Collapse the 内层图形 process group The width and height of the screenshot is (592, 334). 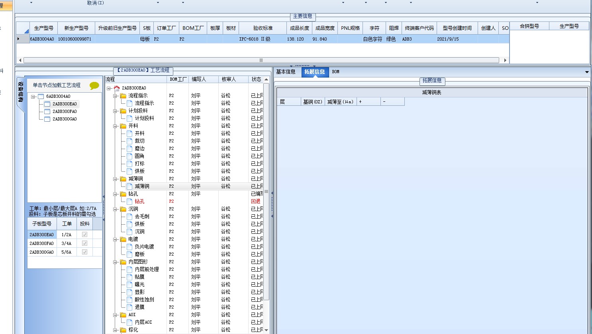[x=116, y=262]
